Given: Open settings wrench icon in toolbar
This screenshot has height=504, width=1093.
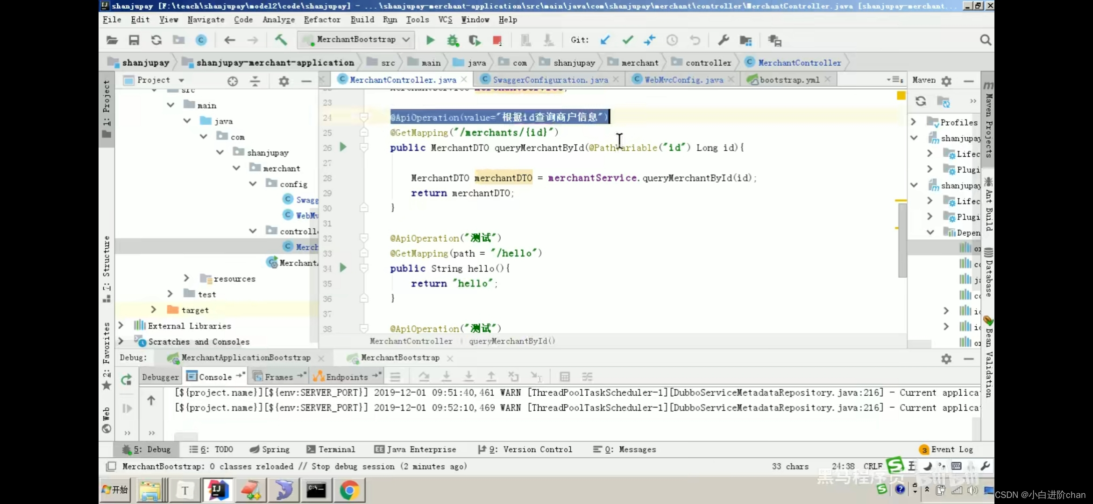Looking at the screenshot, I should click(x=724, y=40).
